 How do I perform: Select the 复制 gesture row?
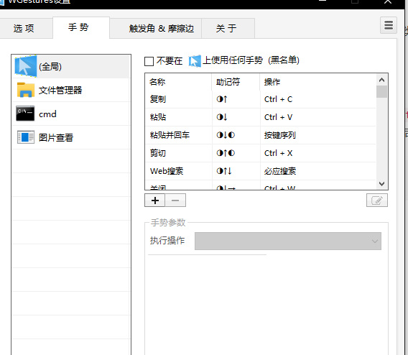(261, 99)
